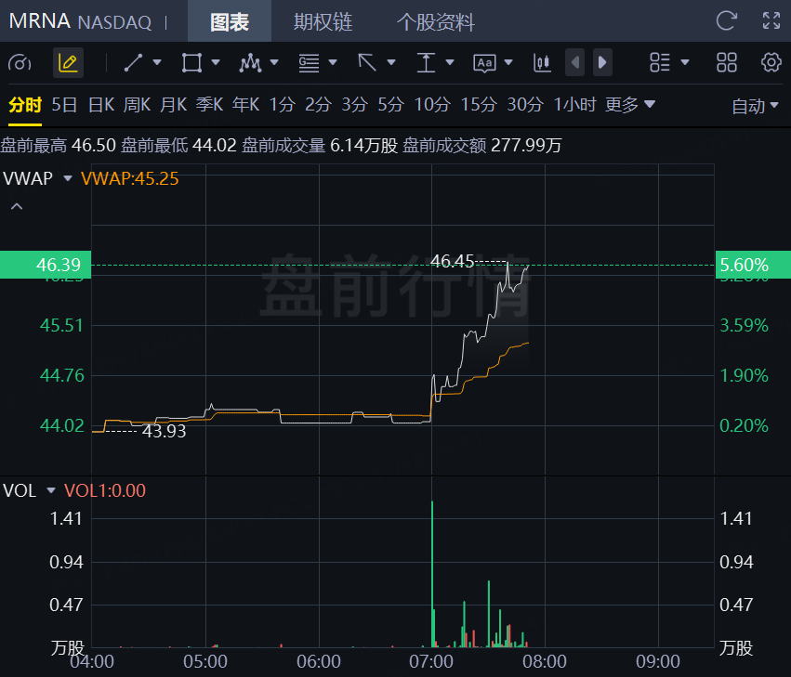
Task: Toggle the pencil drawing mode button
Action: tap(67, 63)
